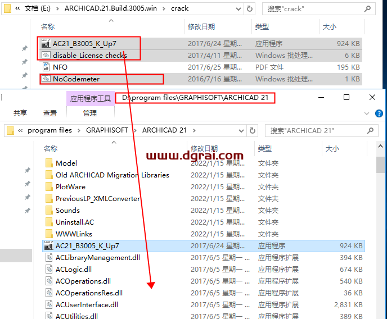Show hidden breadcrumb path in crack window
The width and height of the screenshot is (387, 319).
(x=17, y=8)
